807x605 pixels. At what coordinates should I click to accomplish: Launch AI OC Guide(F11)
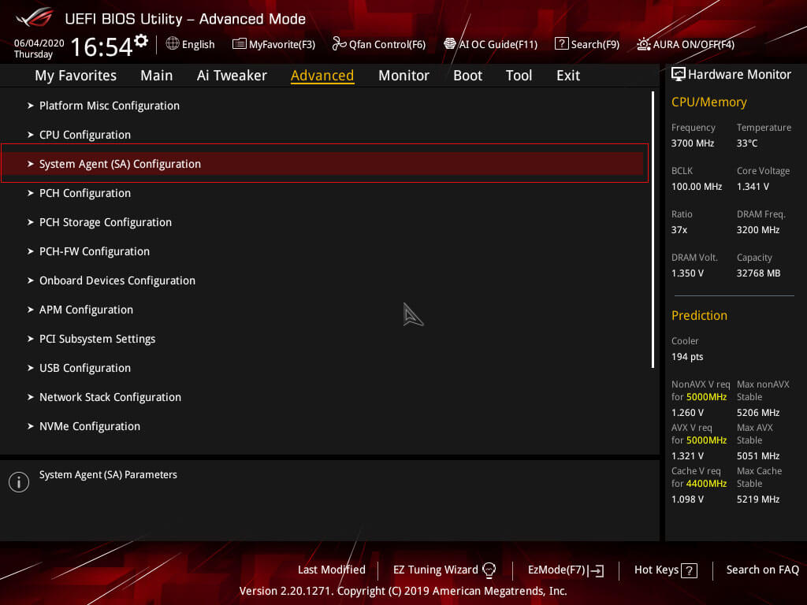click(498, 44)
